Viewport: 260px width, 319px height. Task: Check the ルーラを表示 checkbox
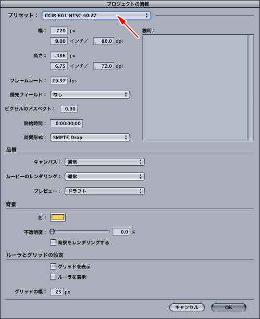(53, 277)
